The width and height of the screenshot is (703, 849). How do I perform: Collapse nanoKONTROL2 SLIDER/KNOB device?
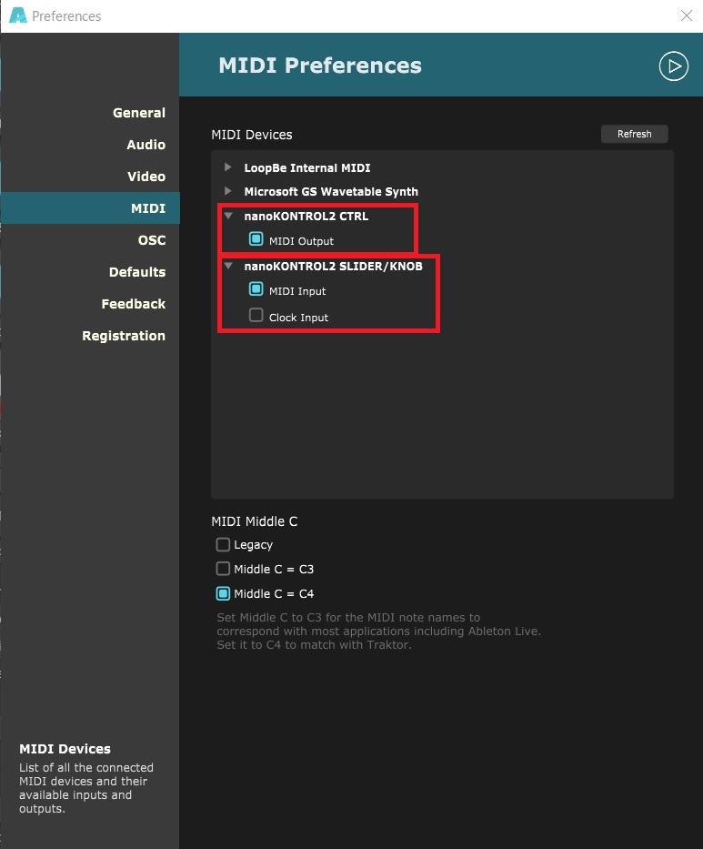[x=228, y=266]
